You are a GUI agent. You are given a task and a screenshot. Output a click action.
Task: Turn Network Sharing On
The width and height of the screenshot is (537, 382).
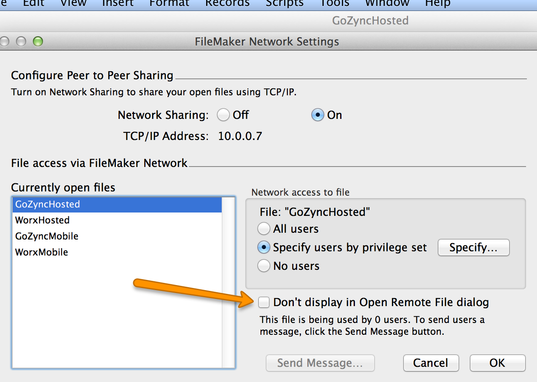coord(317,115)
